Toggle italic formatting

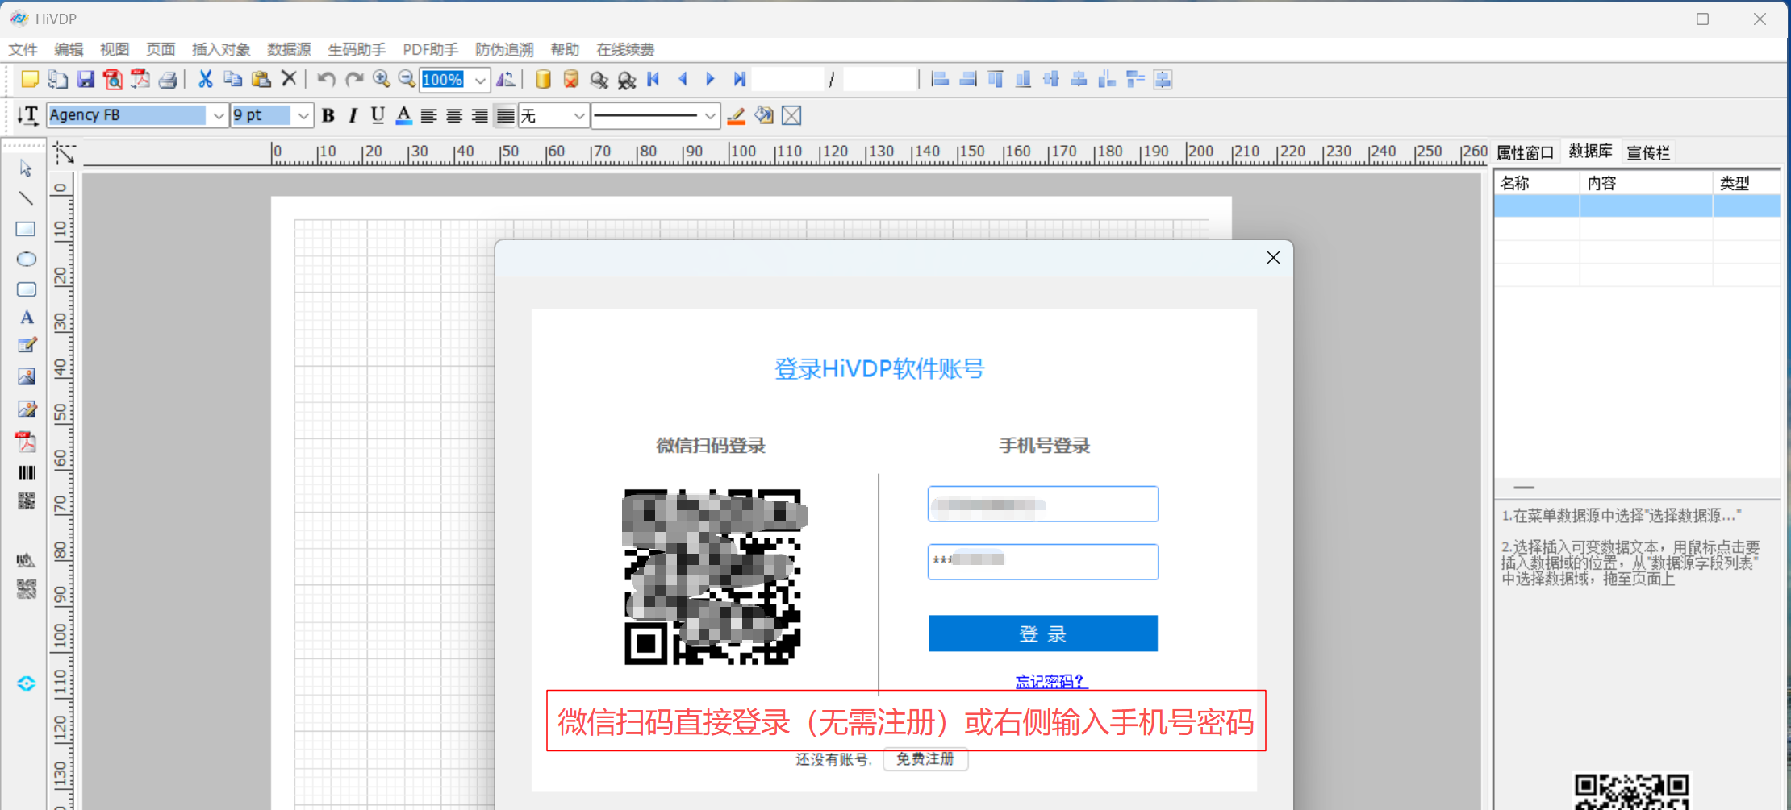coord(353,116)
